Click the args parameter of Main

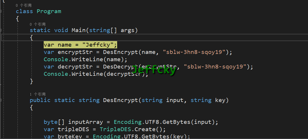coord(128,30)
